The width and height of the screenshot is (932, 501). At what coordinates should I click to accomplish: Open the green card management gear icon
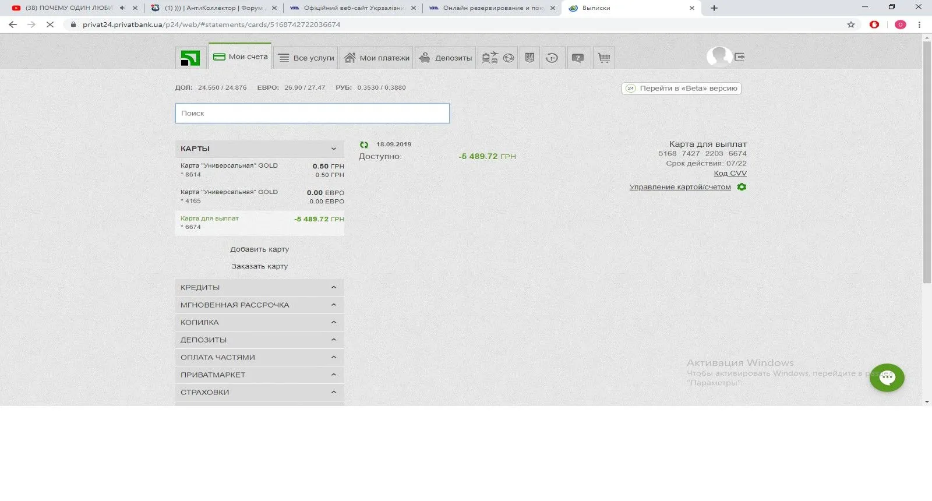tap(742, 187)
